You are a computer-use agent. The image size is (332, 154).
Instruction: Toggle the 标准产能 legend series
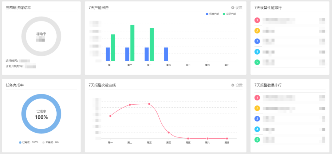tap(212, 14)
